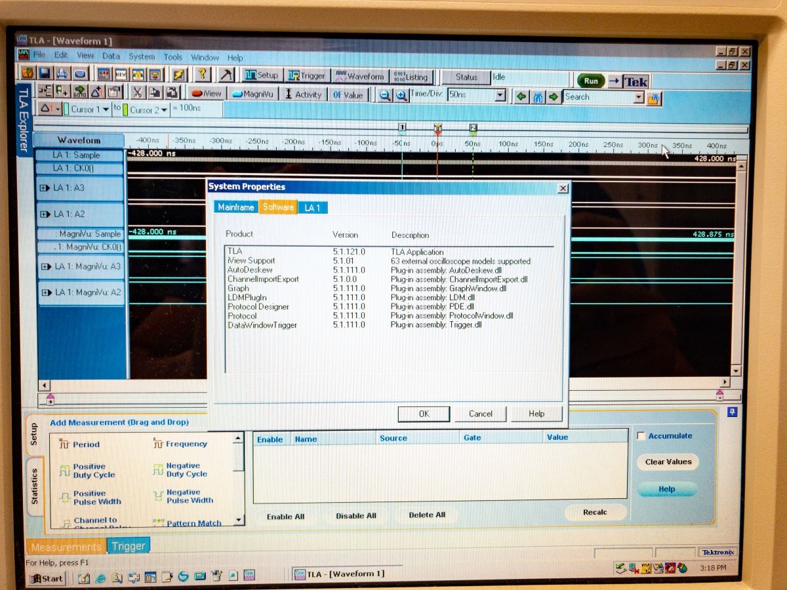Screen dimensions: 787x590
Task: Toggle the Accumulate checkbox
Action: [641, 436]
